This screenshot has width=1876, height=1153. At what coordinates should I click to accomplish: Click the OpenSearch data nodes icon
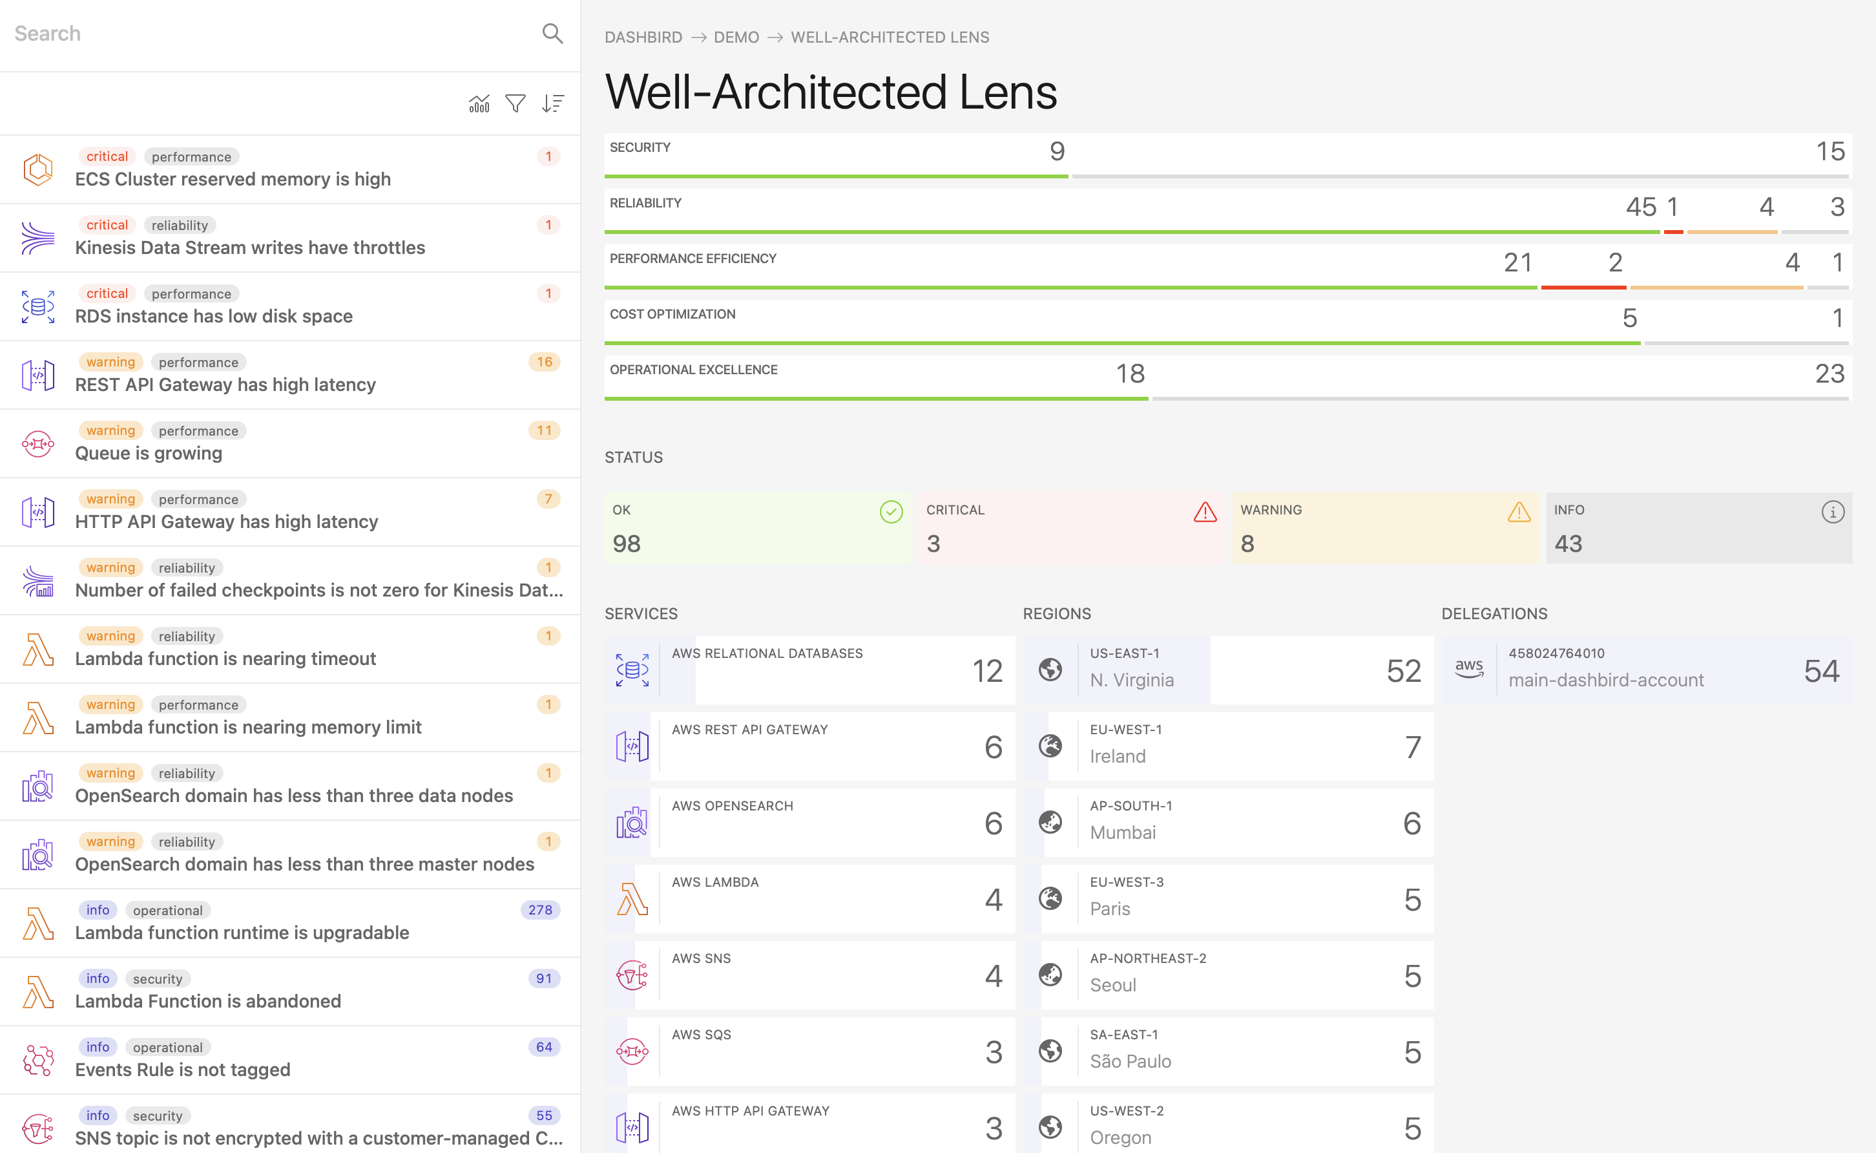[x=38, y=786]
